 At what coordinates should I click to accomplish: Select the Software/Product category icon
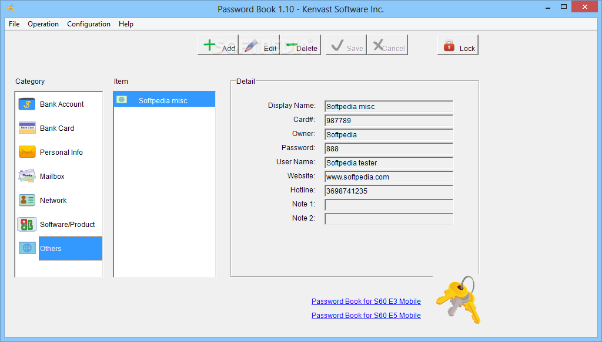(27, 225)
